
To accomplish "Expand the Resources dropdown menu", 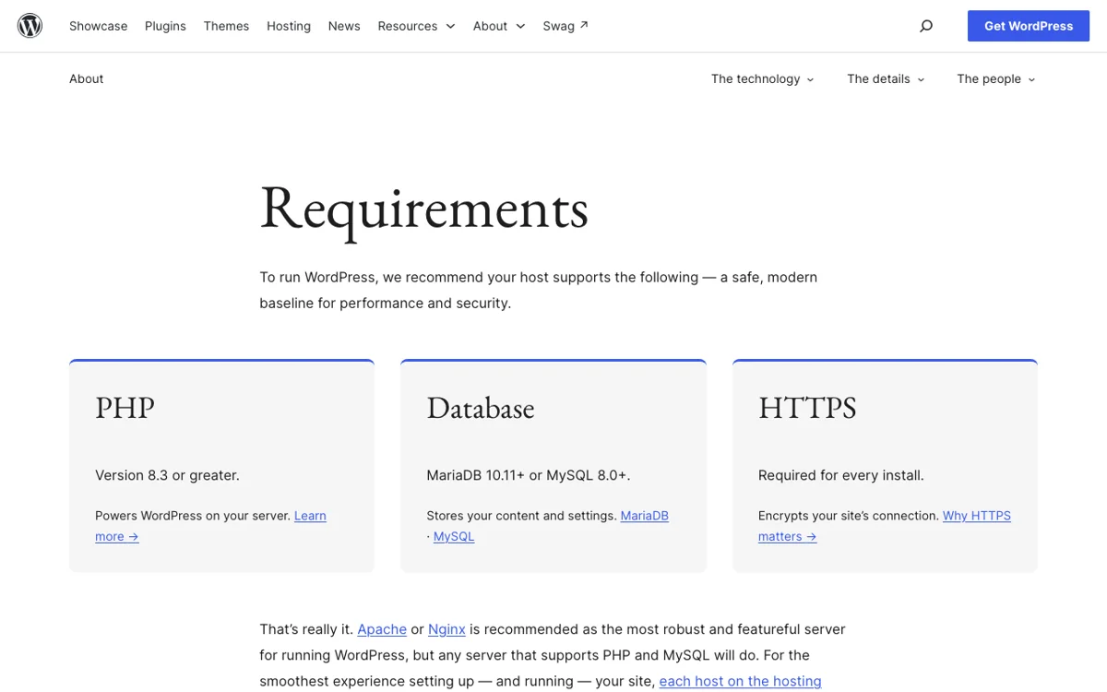I will pos(416,26).
